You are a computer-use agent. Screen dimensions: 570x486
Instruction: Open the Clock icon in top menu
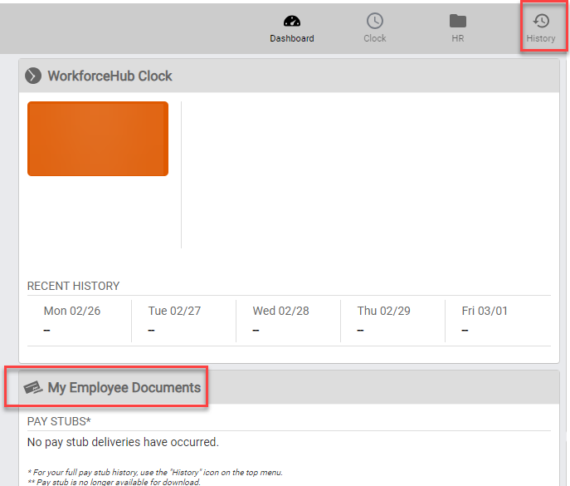[375, 21]
